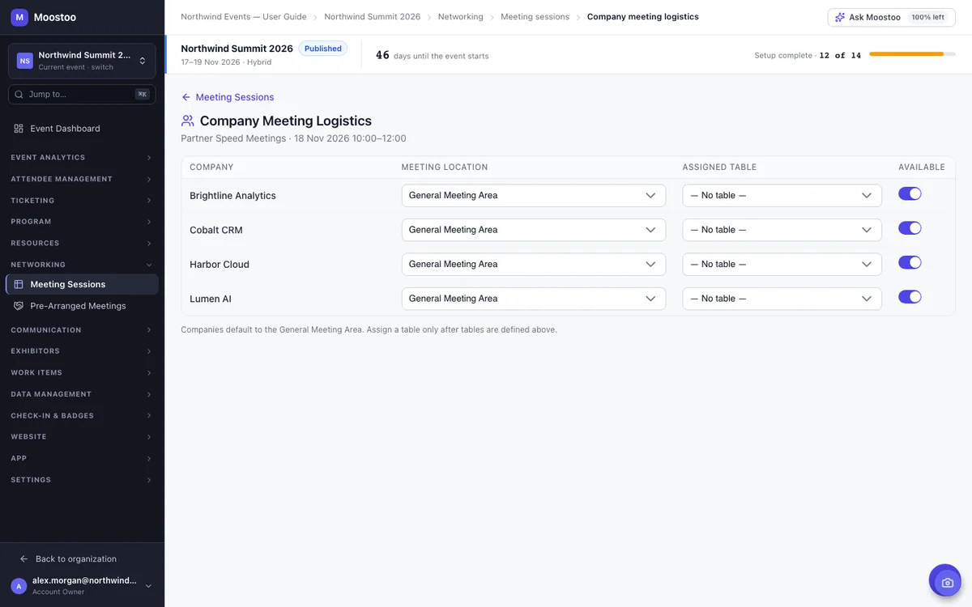Expand the Data Management section
This screenshot has height=607, width=972.
pos(82,394)
